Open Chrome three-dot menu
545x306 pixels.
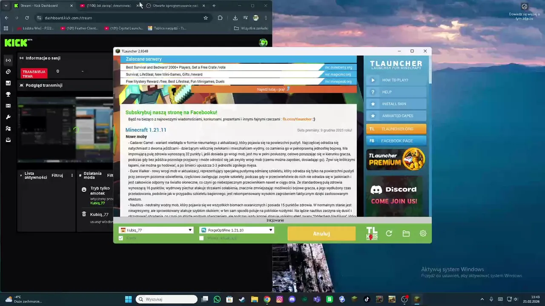266,18
